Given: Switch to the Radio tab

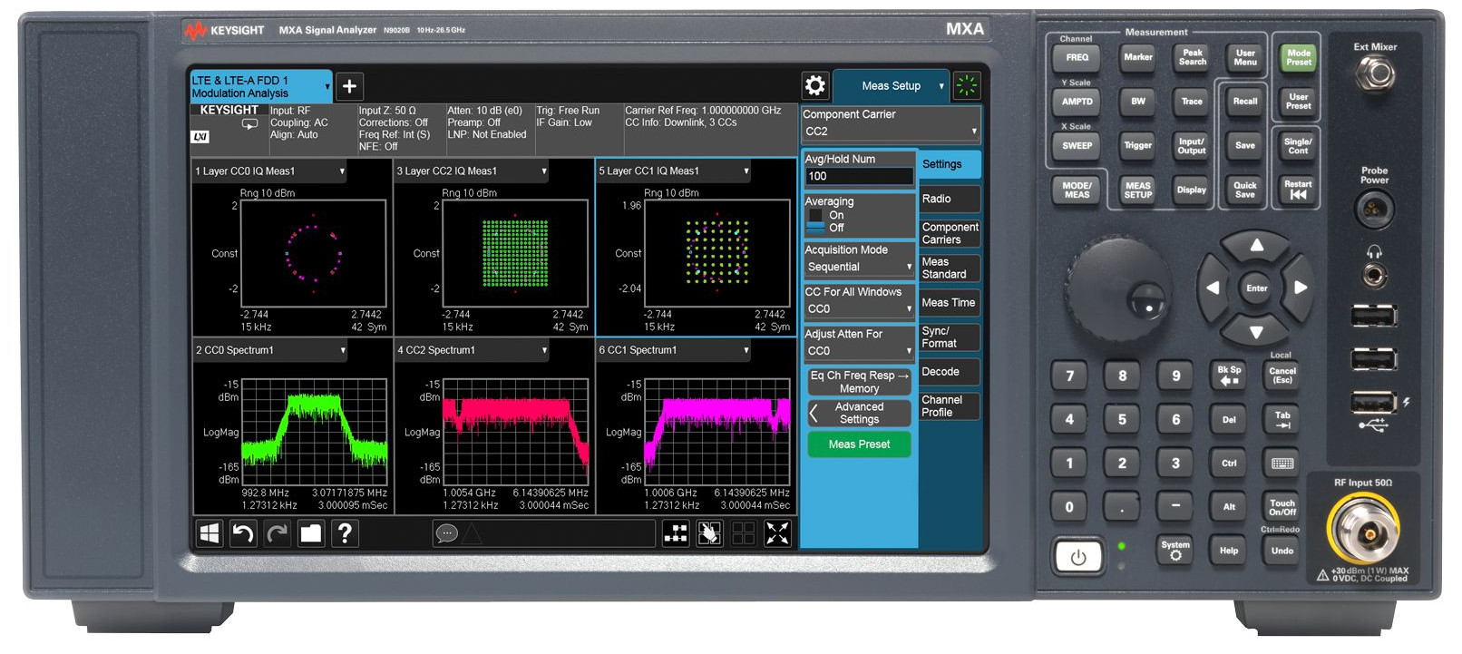Looking at the screenshot, I should (949, 199).
